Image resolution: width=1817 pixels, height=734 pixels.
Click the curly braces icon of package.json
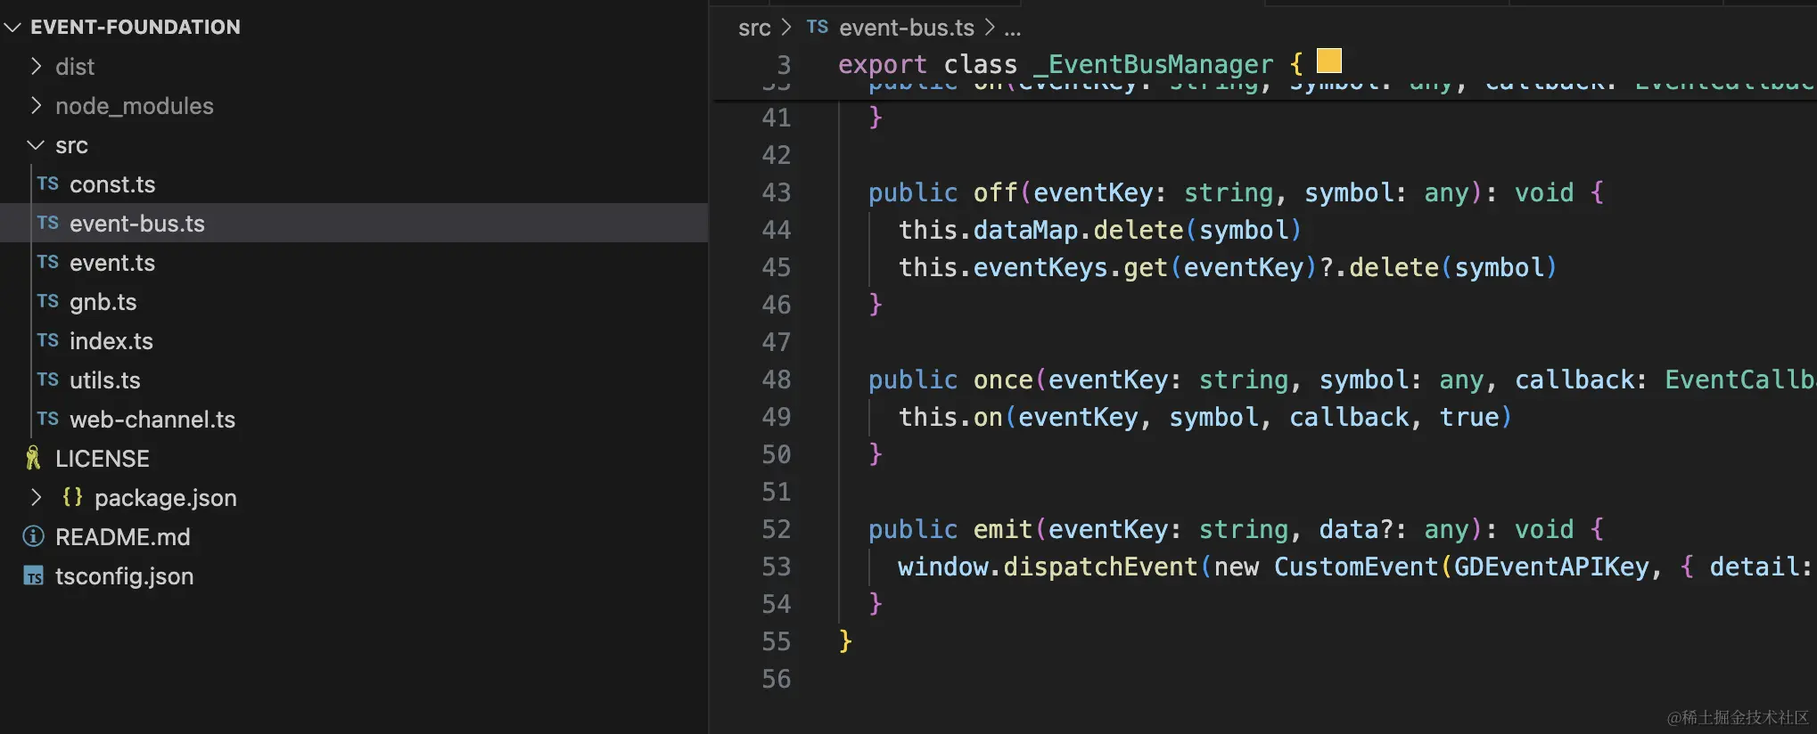pos(72,497)
